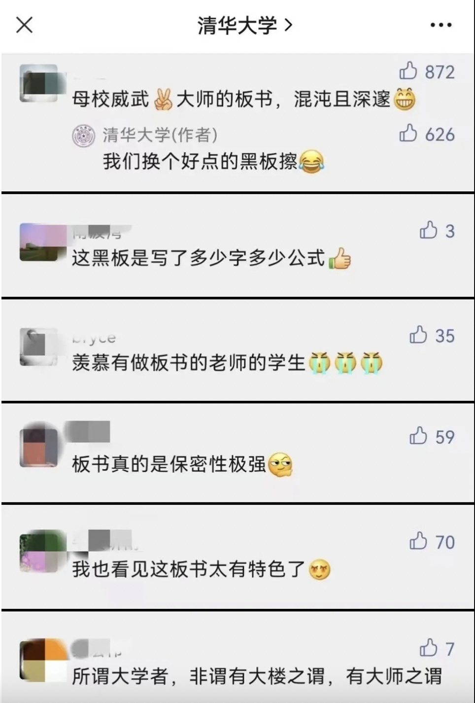475x703 pixels.
Task: Tap thumbs-up icon beside 35
Action: 418,335
